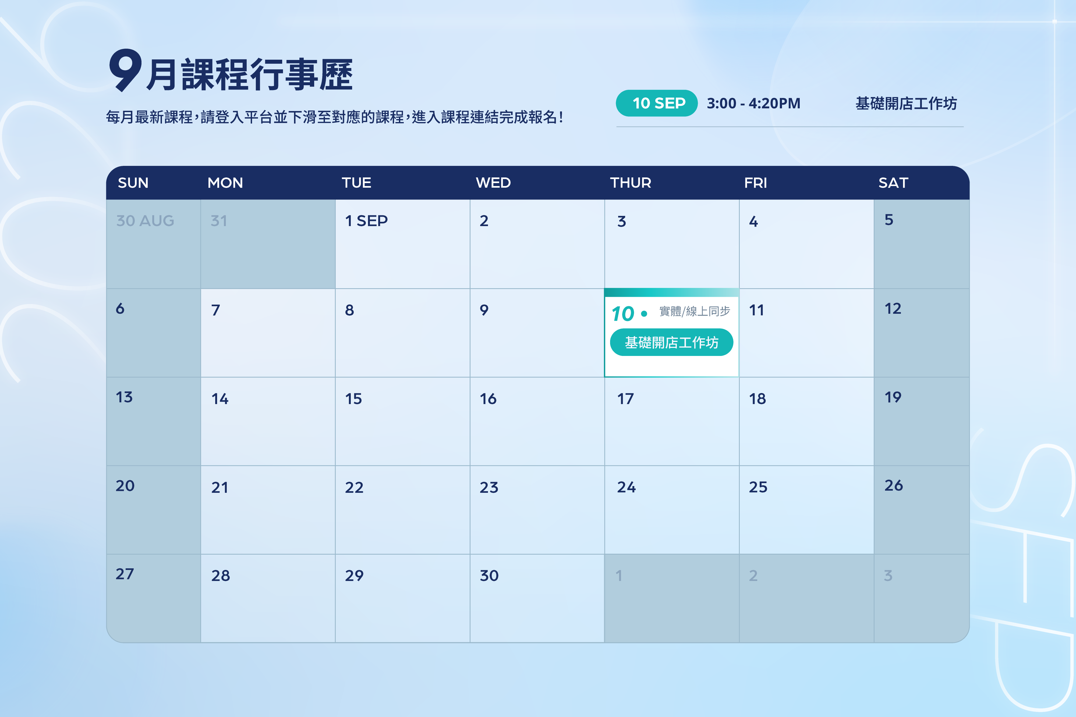Click the TUE column header
The height and width of the screenshot is (717, 1076).
click(356, 183)
